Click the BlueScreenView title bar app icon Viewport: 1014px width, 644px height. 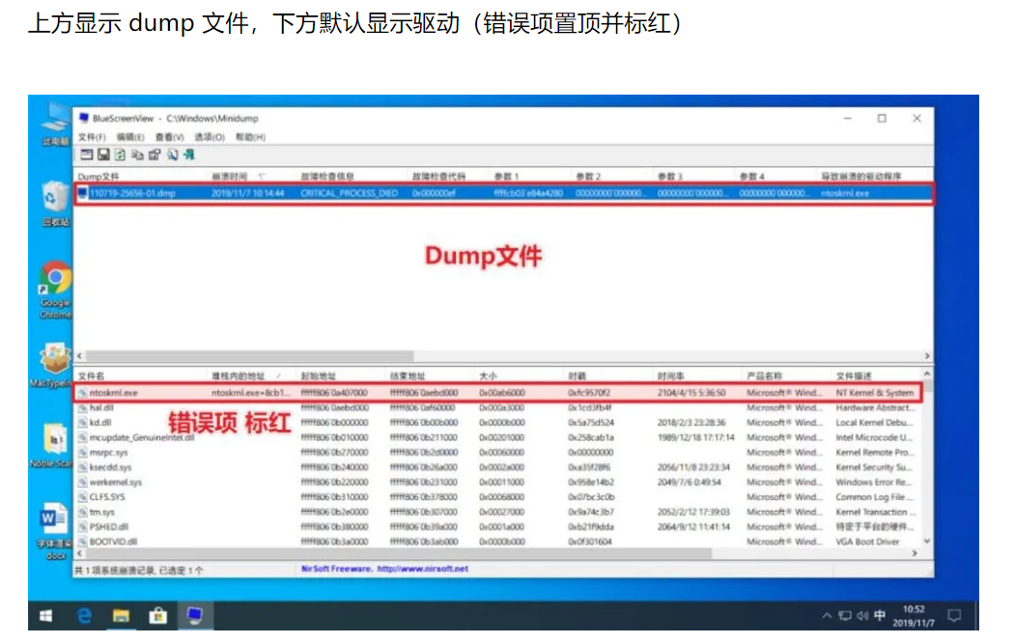83,119
